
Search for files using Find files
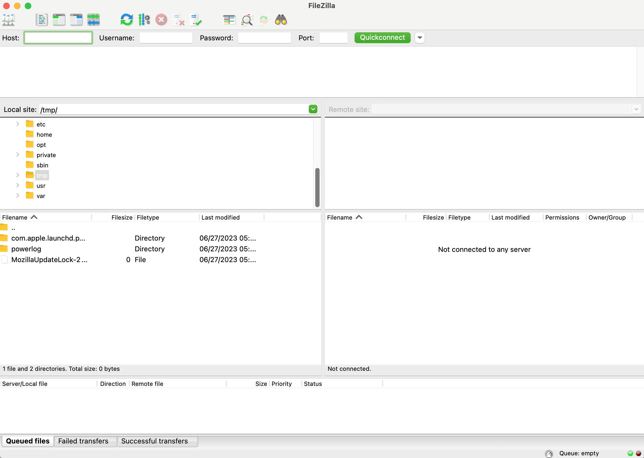point(281,20)
